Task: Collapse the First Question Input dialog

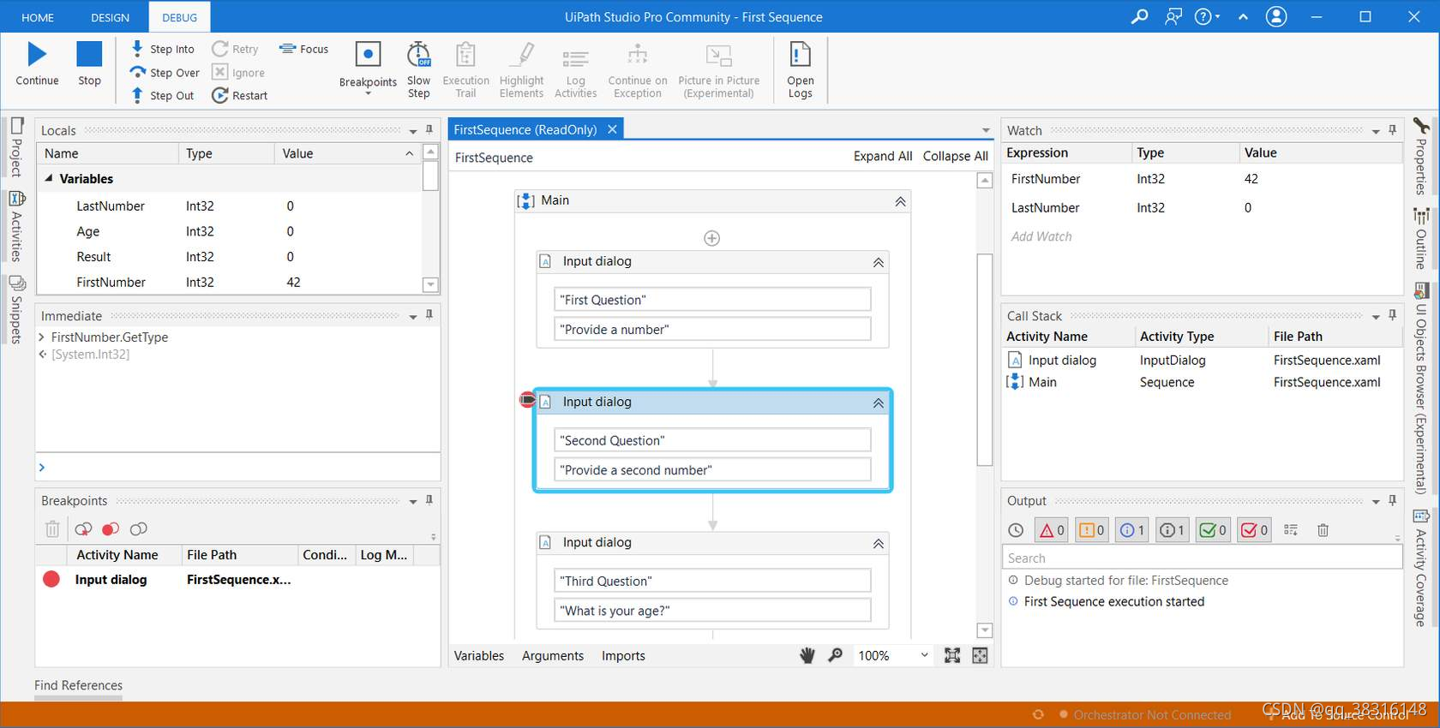Action: pyautogui.click(x=878, y=262)
